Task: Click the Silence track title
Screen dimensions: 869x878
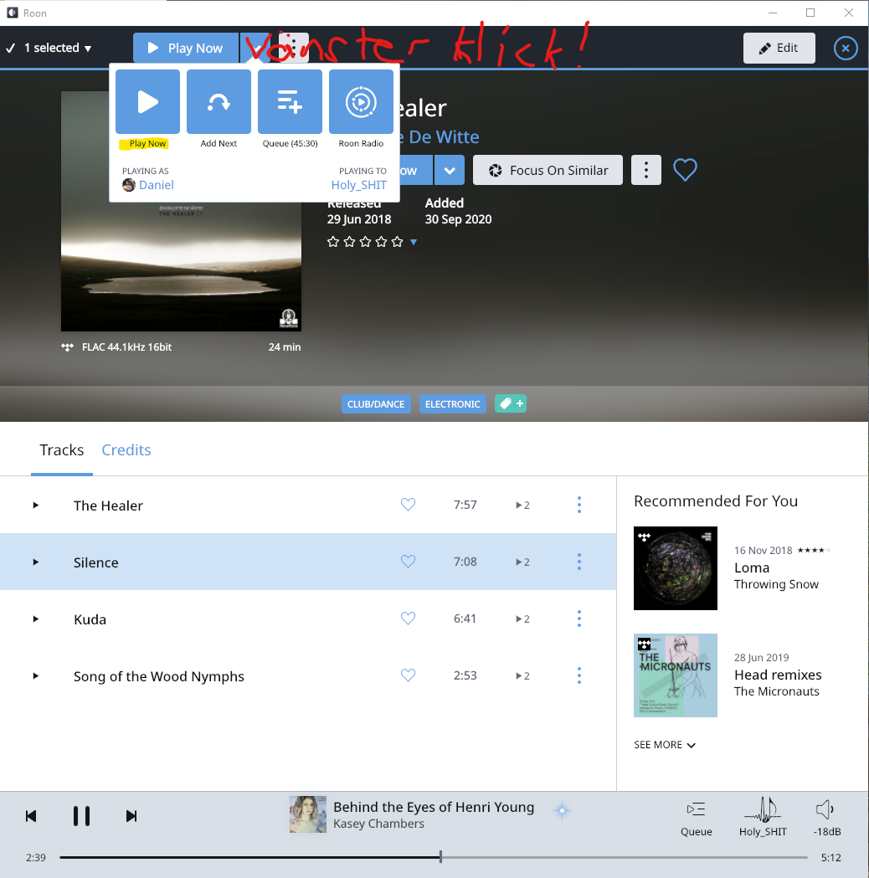Action: point(95,562)
